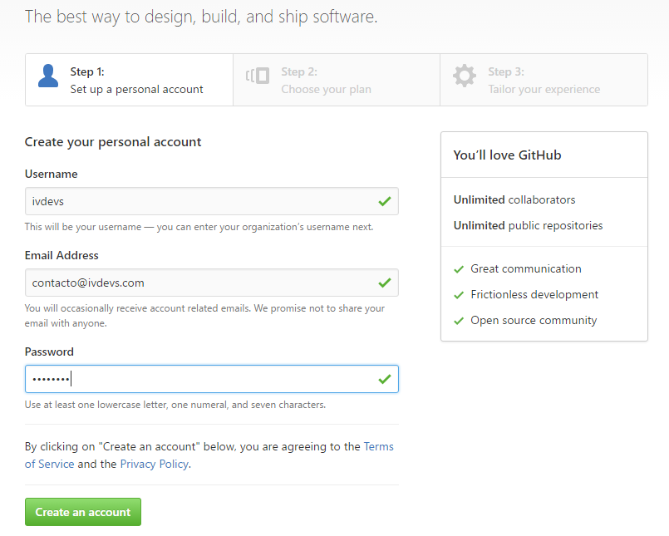Focus the Password input field

pyautogui.click(x=212, y=379)
